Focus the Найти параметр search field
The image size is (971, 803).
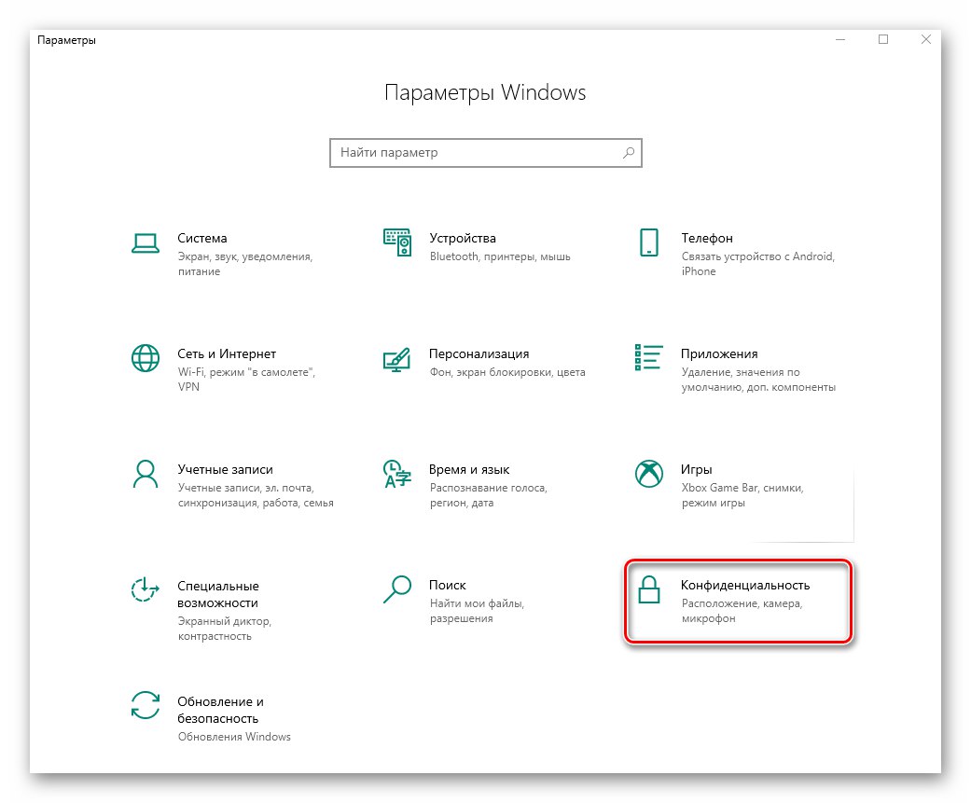pyautogui.click(x=485, y=153)
